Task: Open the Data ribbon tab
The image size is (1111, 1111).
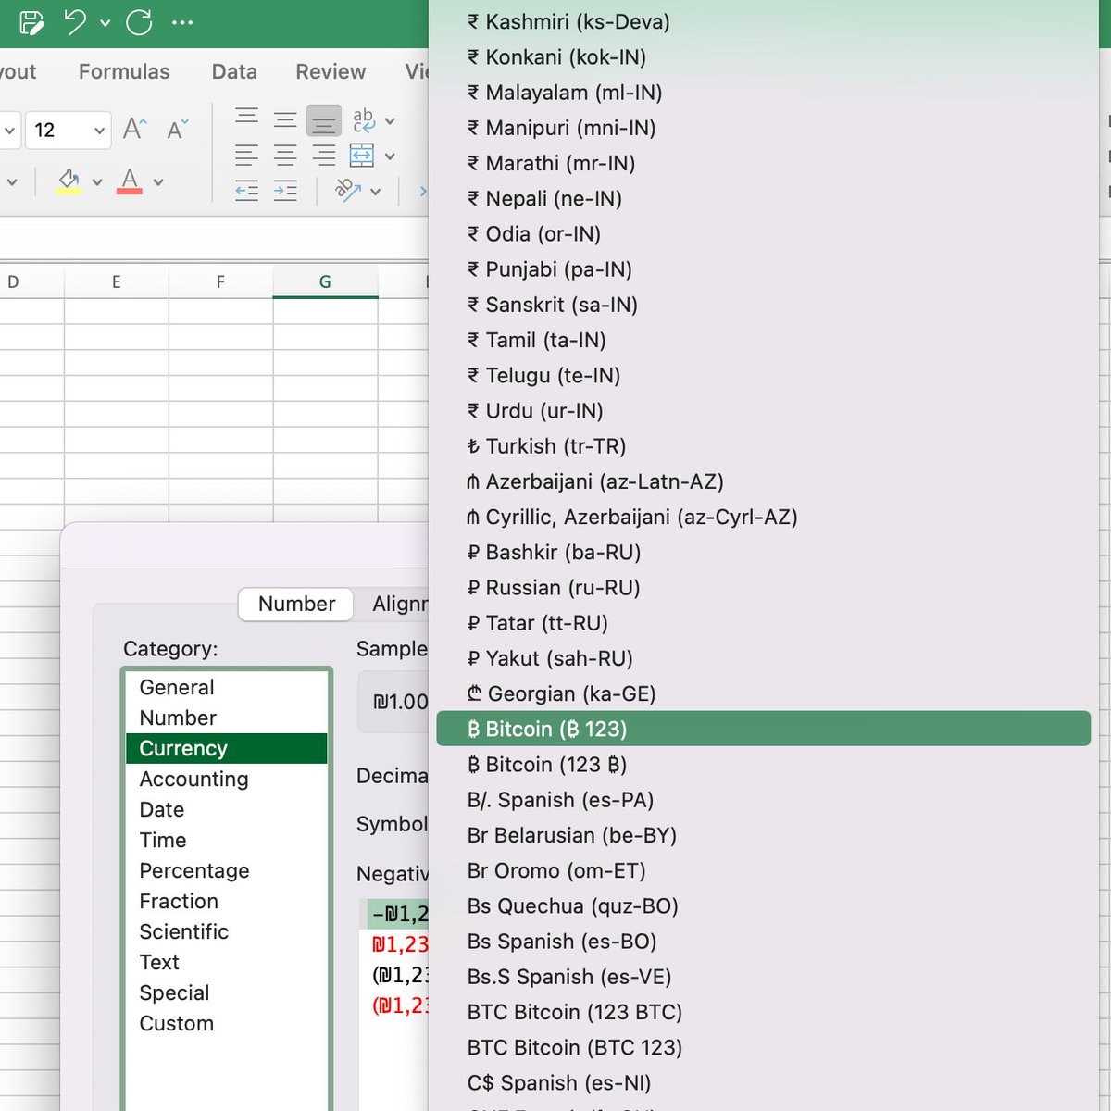Action: click(233, 71)
